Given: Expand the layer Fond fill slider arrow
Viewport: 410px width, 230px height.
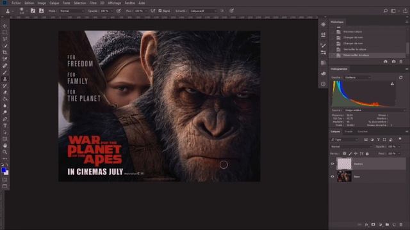Looking at the screenshot, I should click(398, 154).
